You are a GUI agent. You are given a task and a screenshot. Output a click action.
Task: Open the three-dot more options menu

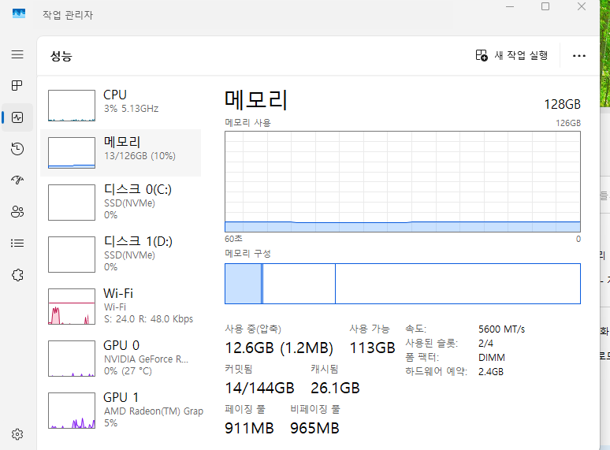[579, 56]
